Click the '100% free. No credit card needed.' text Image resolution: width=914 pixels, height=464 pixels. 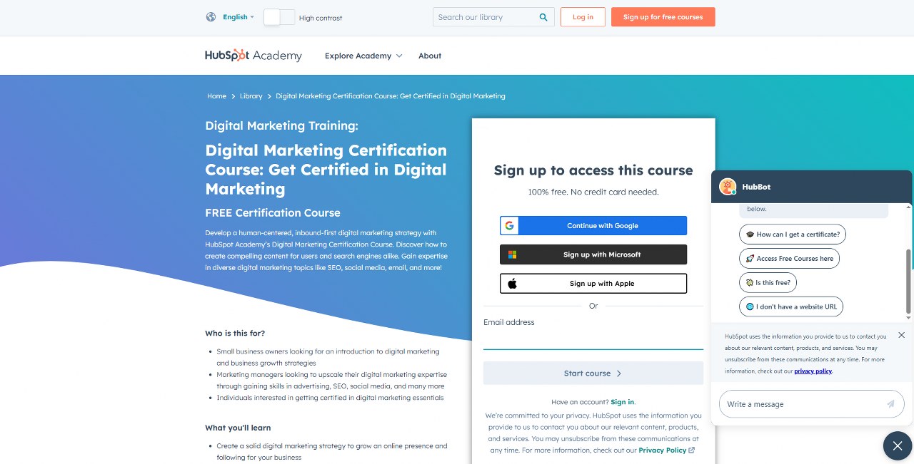593,192
